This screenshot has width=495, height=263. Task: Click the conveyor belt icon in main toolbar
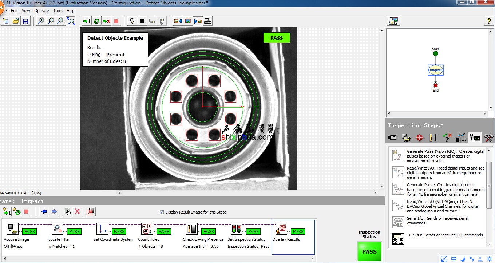(x=207, y=21)
